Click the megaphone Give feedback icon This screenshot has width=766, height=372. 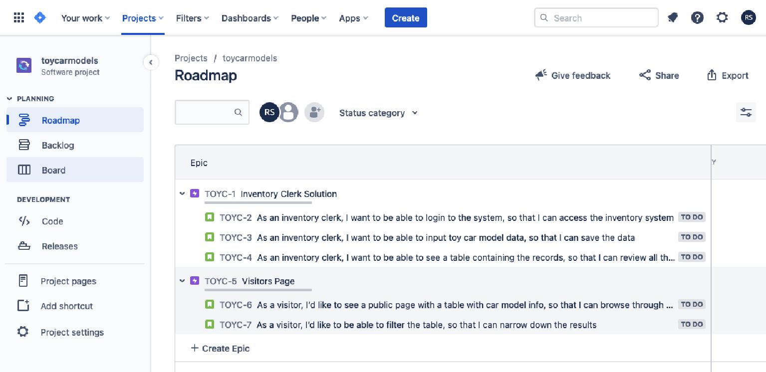coord(541,75)
